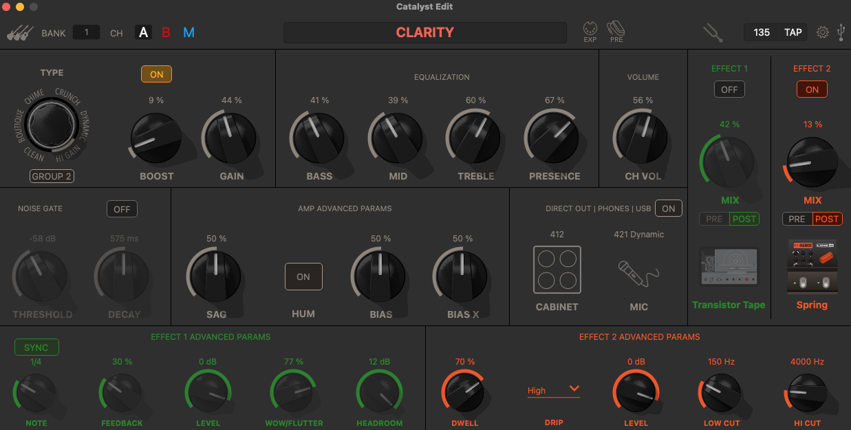Screen dimensions: 851x430
Task: Set Effect 2 routing to PRE
Action: [x=797, y=219]
